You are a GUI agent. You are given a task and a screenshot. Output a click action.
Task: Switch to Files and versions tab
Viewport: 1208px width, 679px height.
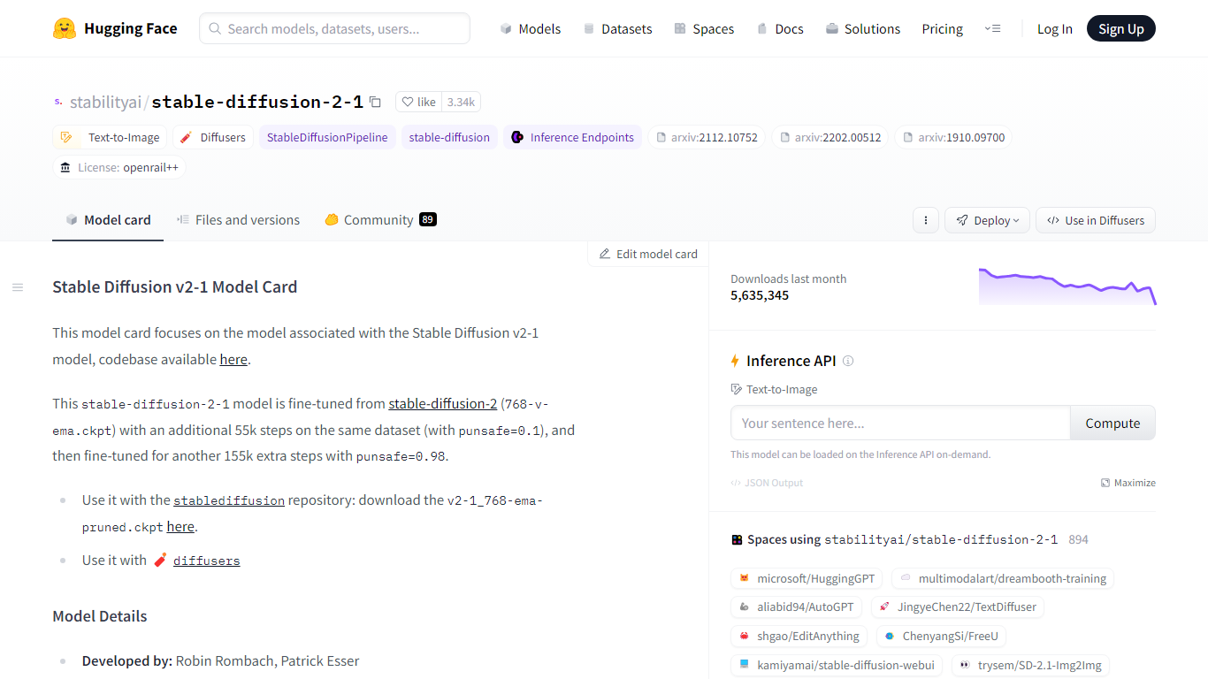pos(238,220)
